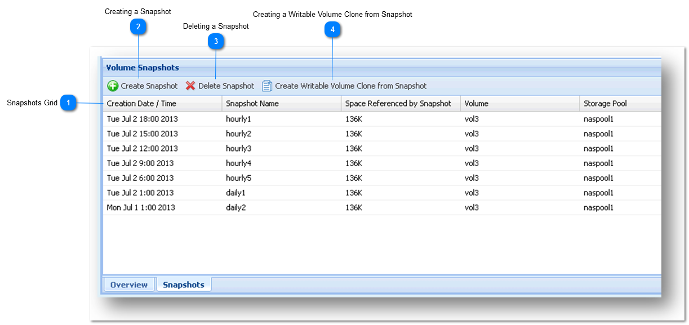
Task: Click the green plus Create Snapshot icon
Action: pyautogui.click(x=113, y=86)
